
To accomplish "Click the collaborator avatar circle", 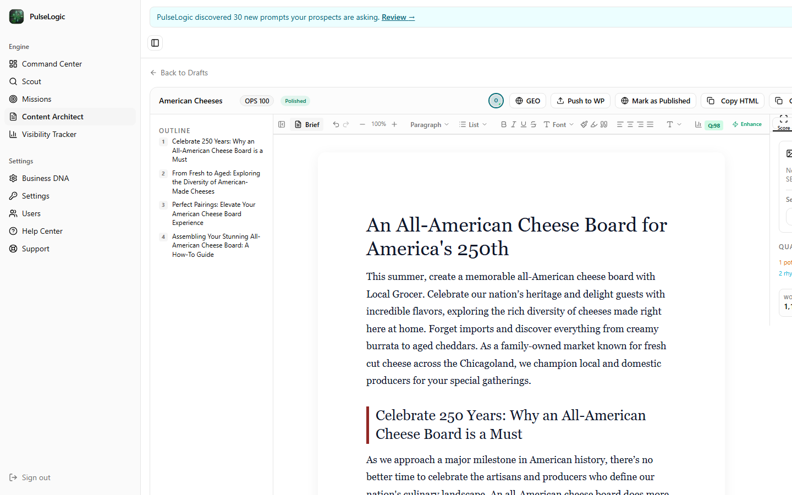I will 496,101.
